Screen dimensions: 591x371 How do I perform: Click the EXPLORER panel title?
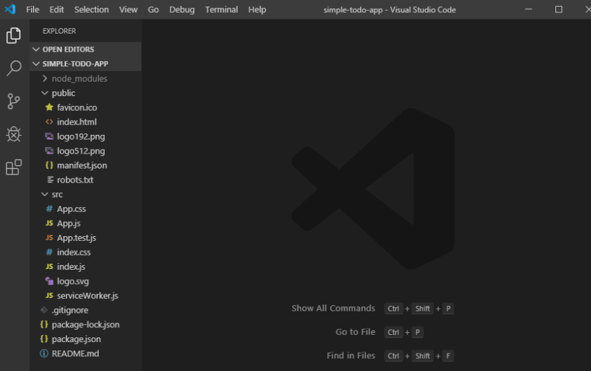59,31
